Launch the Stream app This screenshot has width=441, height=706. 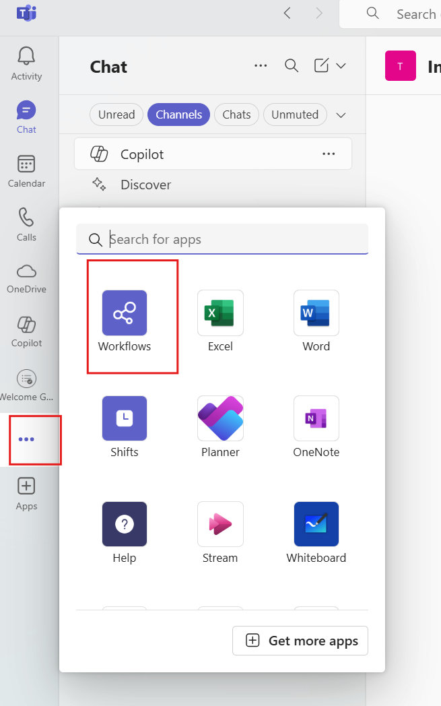220,532
